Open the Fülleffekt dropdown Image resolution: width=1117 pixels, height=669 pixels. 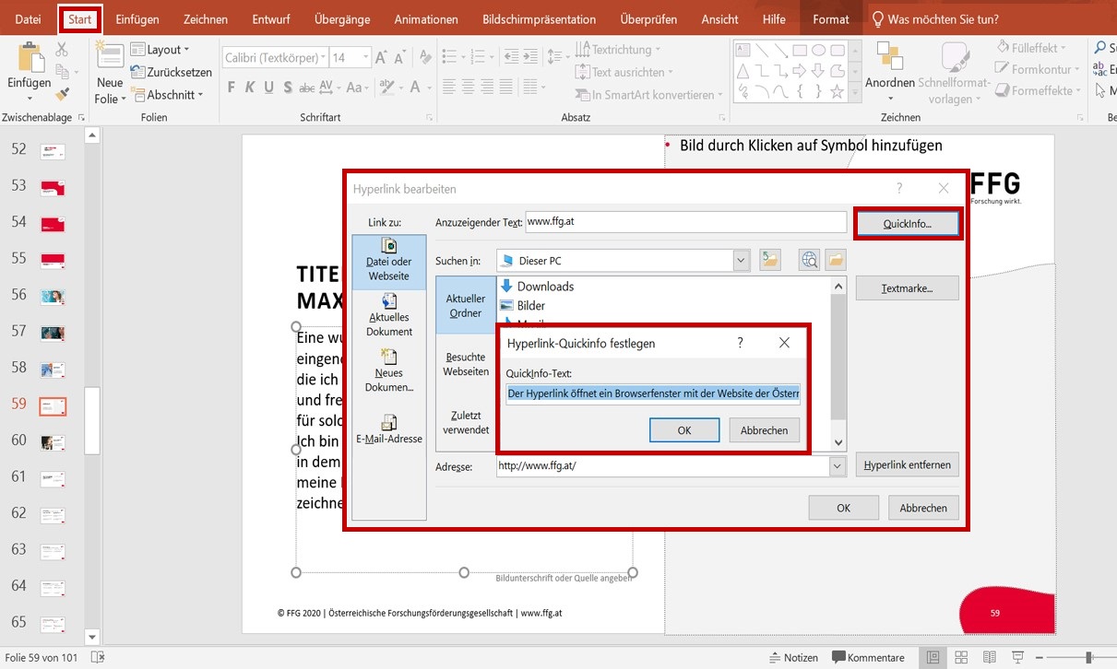point(1031,47)
